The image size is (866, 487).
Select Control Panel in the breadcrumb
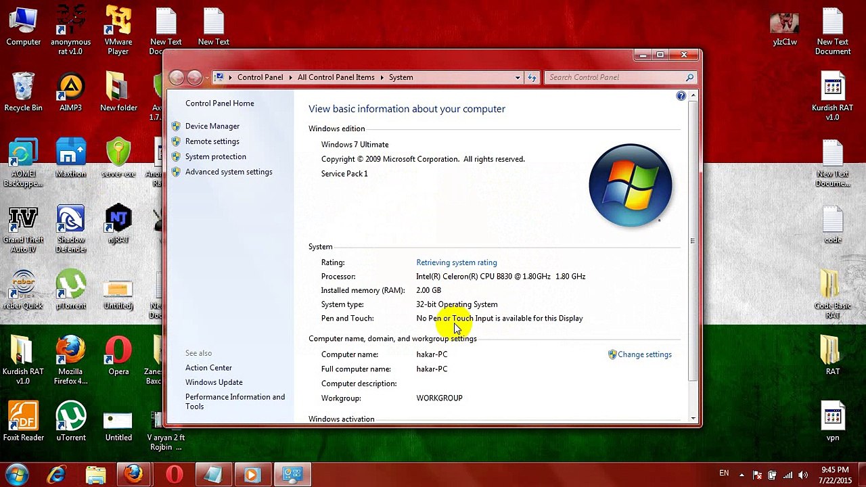(x=260, y=78)
